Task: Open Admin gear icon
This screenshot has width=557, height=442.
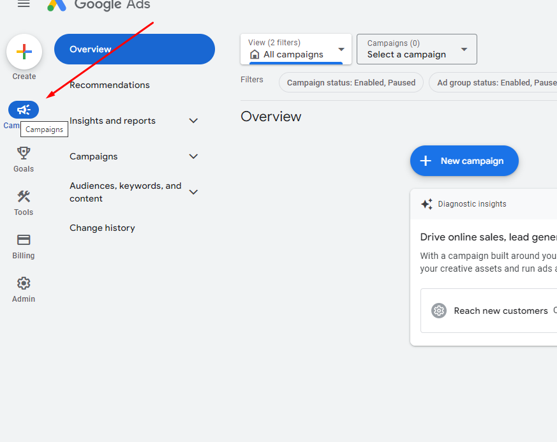Action: pos(24,283)
